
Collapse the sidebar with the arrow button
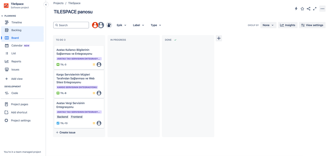[46, 5]
